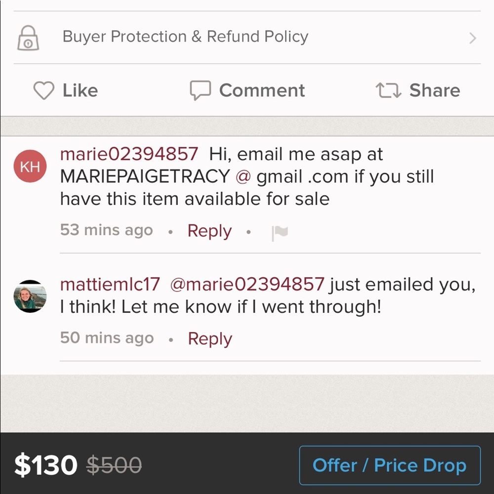The width and height of the screenshot is (494, 494).
Task: Open mattiemlc17 username link
Action: point(110,285)
